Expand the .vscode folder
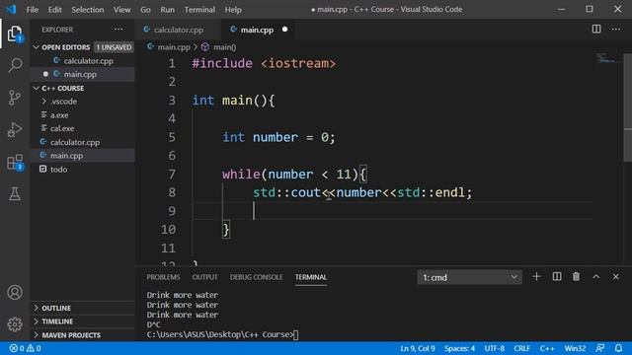The image size is (632, 355). coord(83,102)
